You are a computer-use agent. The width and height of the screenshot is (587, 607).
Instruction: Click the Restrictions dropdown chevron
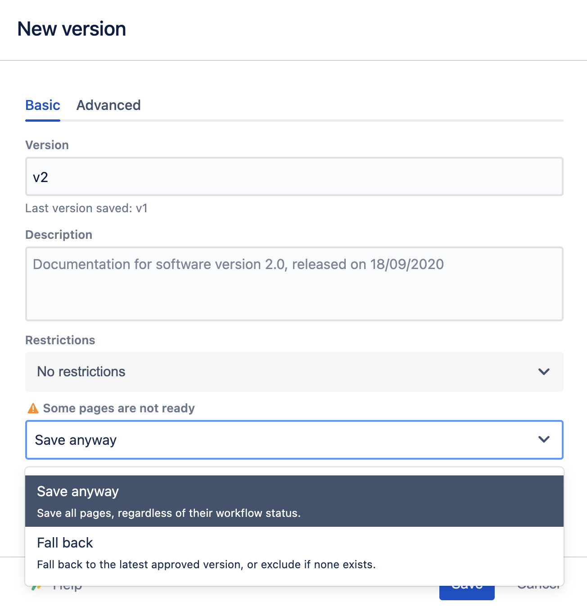point(544,372)
